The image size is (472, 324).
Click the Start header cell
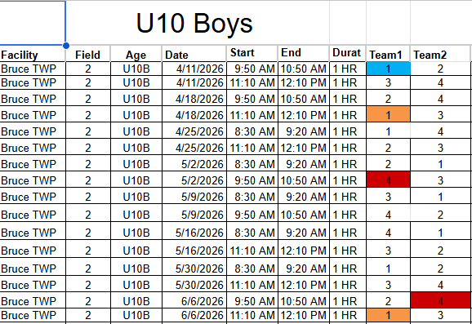click(x=252, y=54)
